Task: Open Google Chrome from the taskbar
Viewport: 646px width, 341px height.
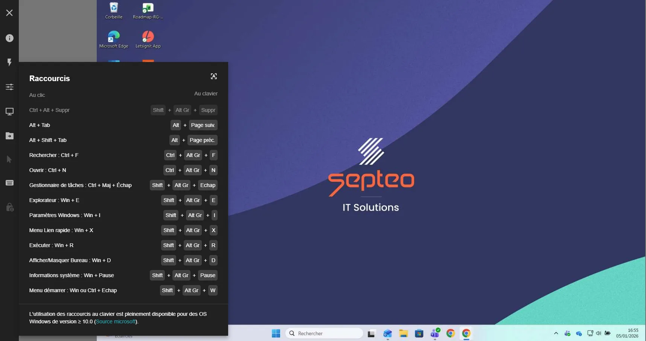Action: [x=466, y=333]
